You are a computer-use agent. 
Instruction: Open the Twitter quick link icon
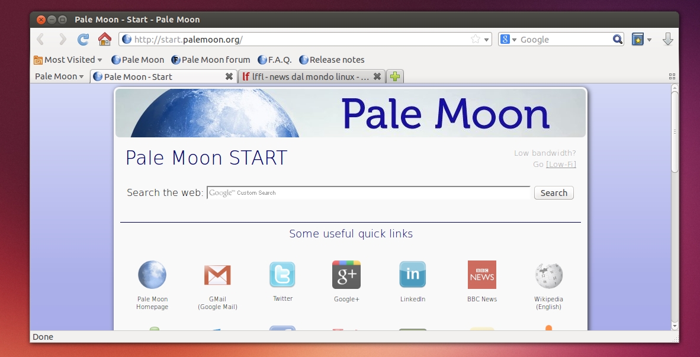[282, 275]
